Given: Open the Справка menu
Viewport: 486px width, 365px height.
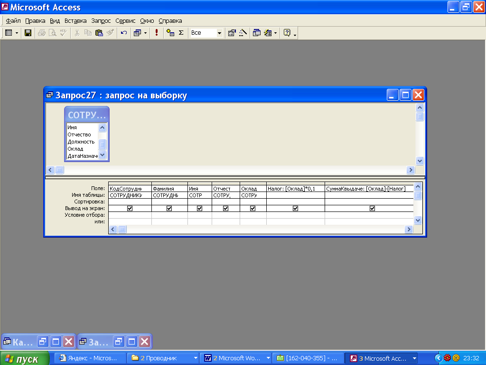Looking at the screenshot, I should coord(170,21).
